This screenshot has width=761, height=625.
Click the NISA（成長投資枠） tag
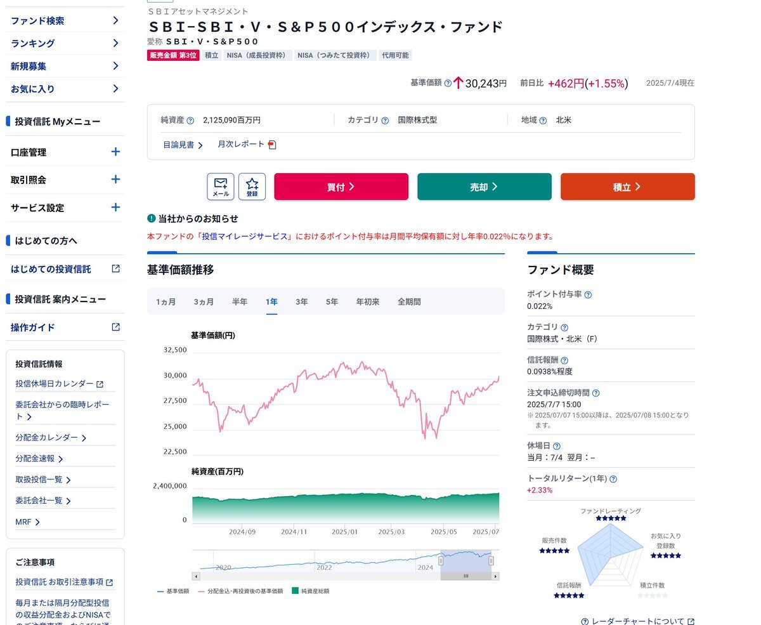(258, 55)
